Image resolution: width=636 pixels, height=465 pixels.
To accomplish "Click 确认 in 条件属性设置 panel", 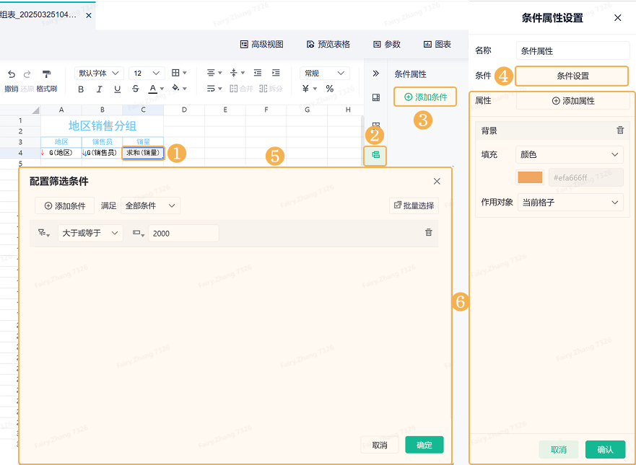I will (605, 450).
